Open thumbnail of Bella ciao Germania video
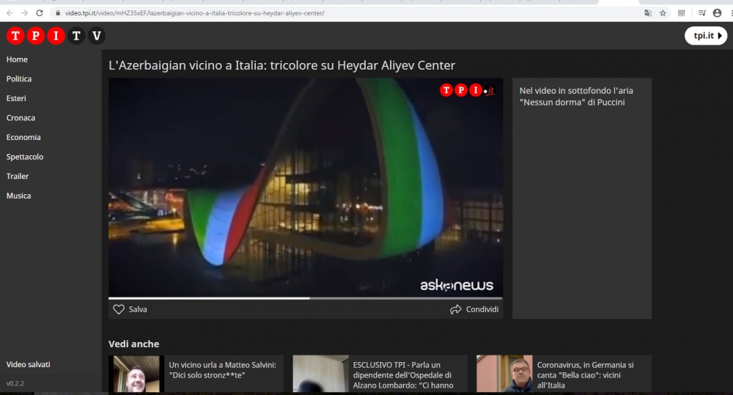Screen dimensions: 733x395 click(504, 374)
